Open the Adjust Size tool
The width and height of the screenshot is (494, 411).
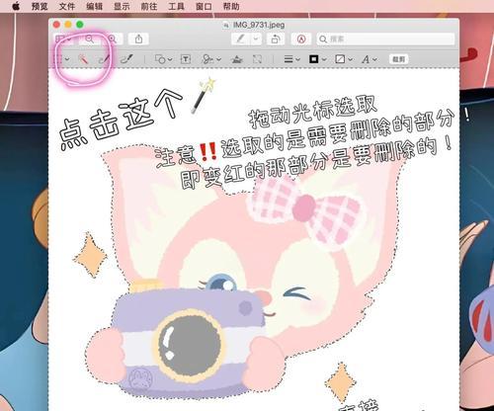point(257,59)
